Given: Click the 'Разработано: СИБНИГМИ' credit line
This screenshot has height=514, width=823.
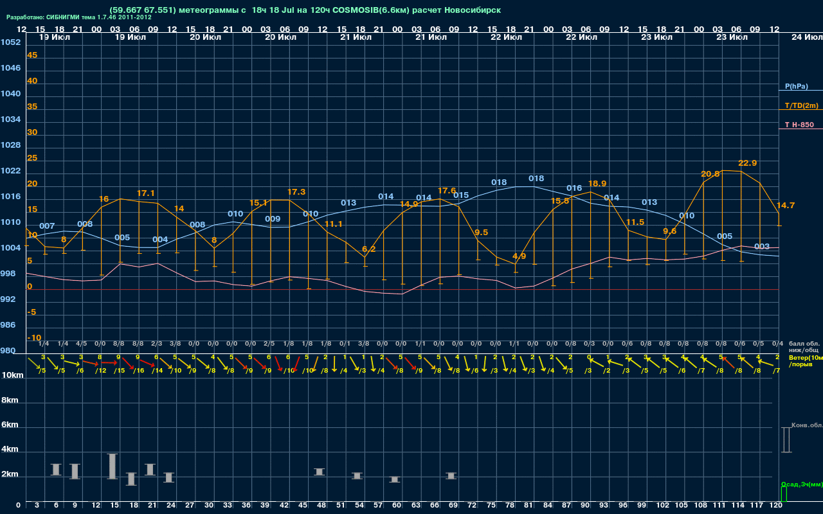Looking at the screenshot, I should click(x=79, y=17).
